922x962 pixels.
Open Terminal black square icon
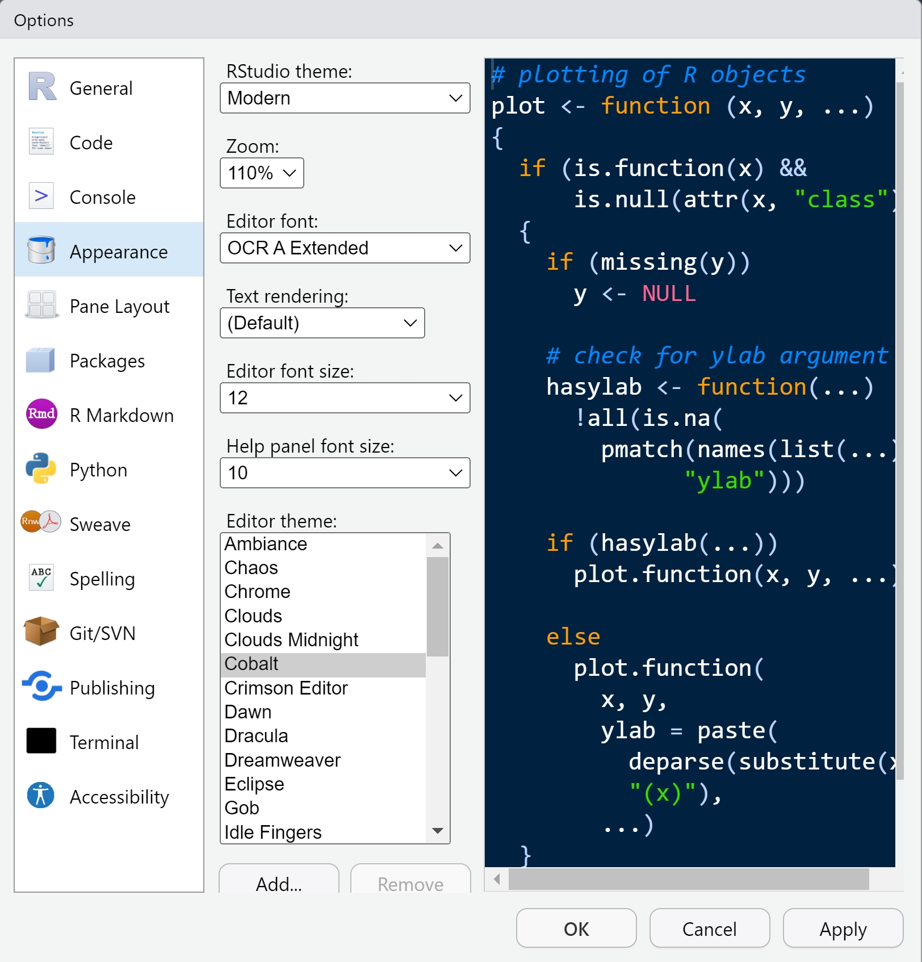tap(41, 741)
